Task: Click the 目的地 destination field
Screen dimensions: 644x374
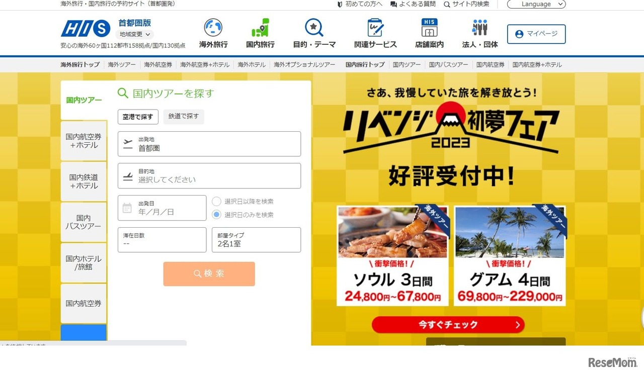Action: point(209,176)
